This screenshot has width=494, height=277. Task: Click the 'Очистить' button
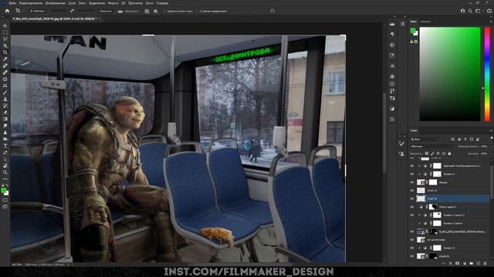point(106,11)
